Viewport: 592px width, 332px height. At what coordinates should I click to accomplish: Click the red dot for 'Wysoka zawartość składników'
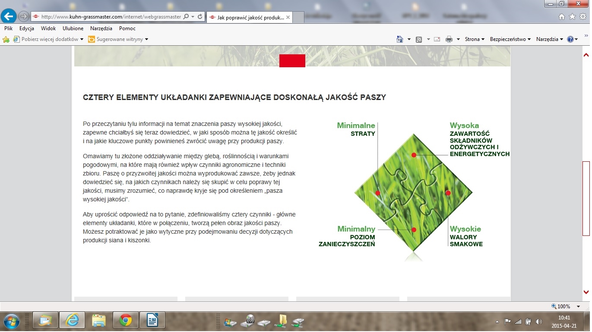point(414,155)
